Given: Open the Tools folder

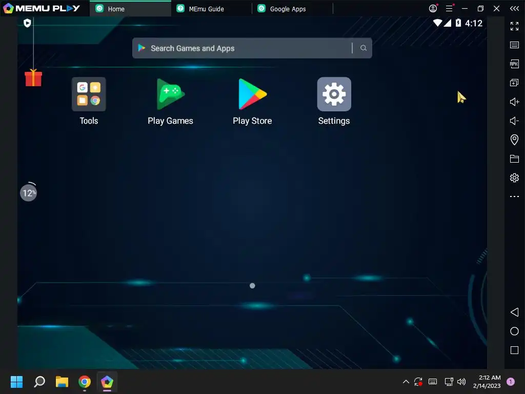Looking at the screenshot, I should coord(89,94).
